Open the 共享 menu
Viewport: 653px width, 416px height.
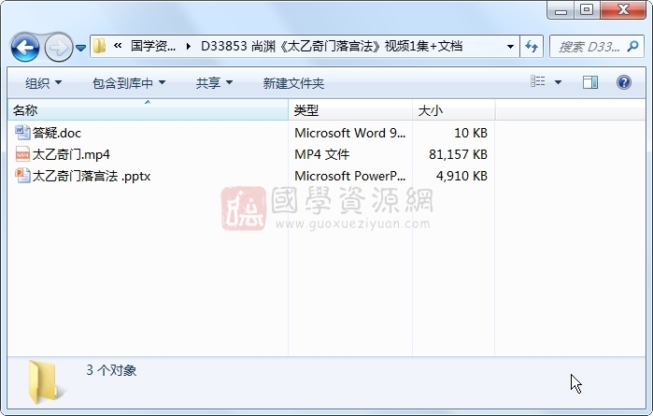coord(214,83)
